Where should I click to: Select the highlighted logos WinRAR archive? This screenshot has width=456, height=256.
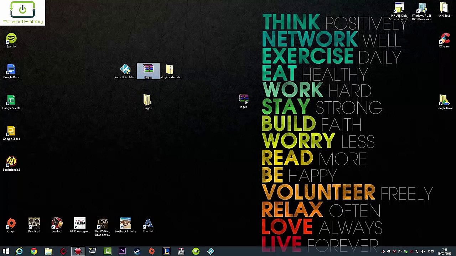pos(148,71)
